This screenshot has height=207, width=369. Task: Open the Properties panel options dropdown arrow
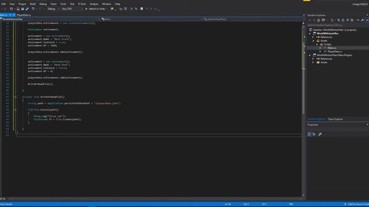pyautogui.click(x=367, y=125)
